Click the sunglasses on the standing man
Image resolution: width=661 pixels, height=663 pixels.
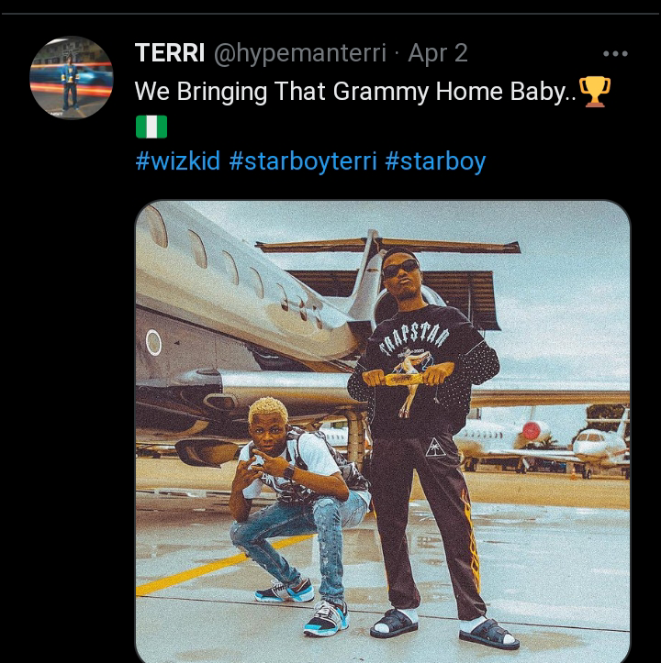pyautogui.click(x=400, y=268)
